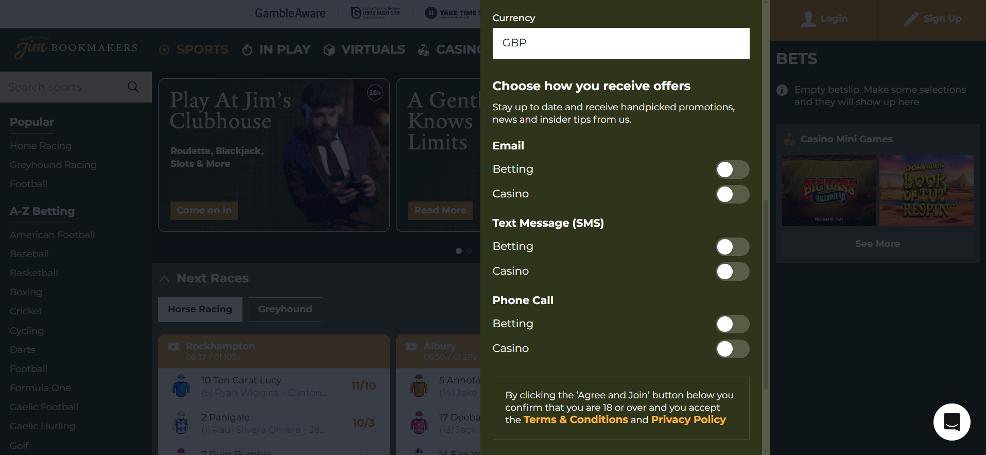Click the Login person icon
986x455 pixels.
808,19
